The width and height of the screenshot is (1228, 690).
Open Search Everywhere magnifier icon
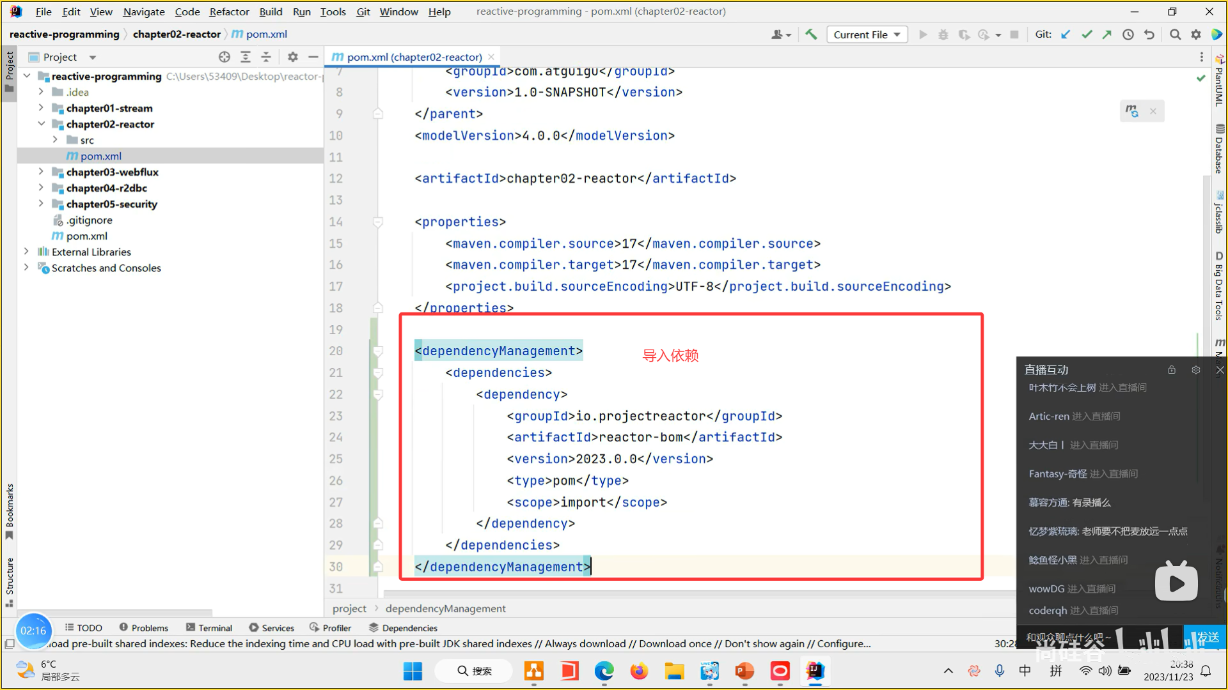[1175, 34]
